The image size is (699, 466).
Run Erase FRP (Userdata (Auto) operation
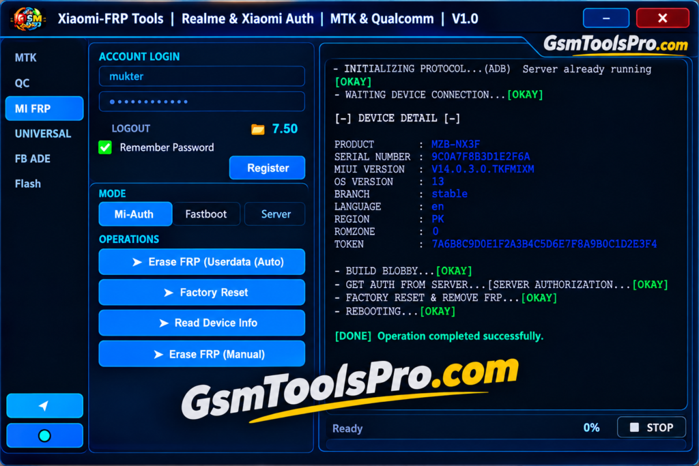point(202,261)
